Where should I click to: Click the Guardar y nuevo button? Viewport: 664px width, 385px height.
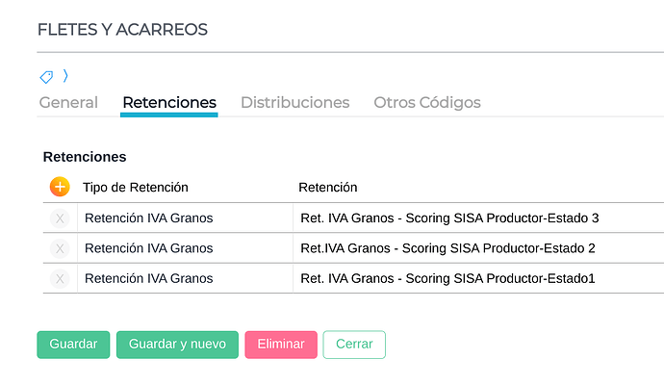[177, 344]
